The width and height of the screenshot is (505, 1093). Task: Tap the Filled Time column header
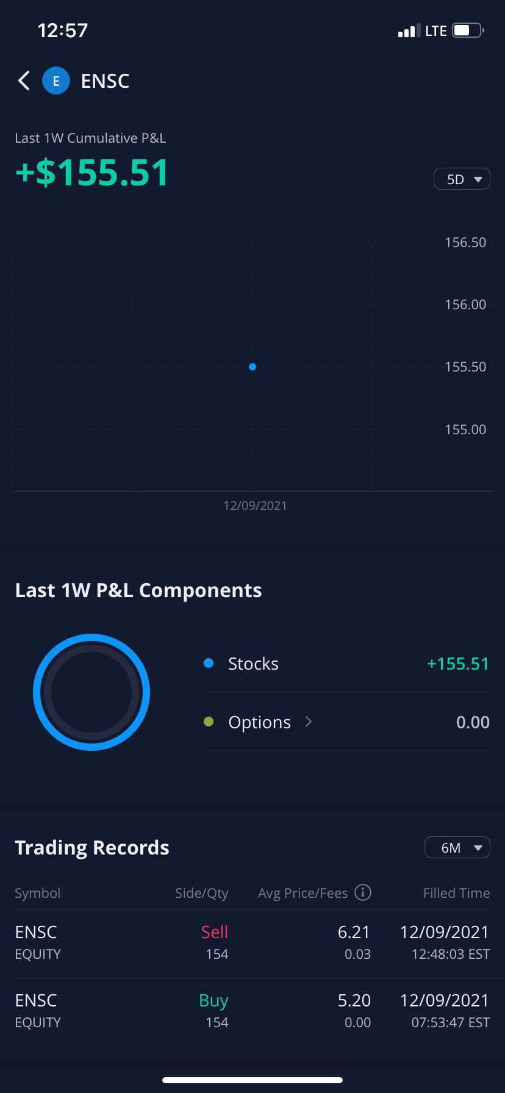point(456,893)
